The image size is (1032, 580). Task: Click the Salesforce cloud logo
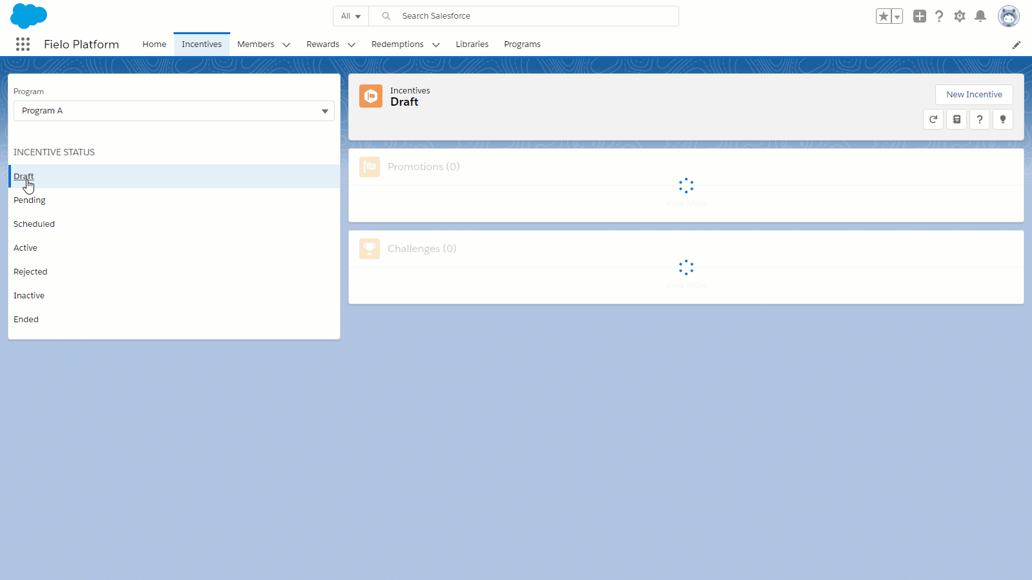tap(29, 16)
